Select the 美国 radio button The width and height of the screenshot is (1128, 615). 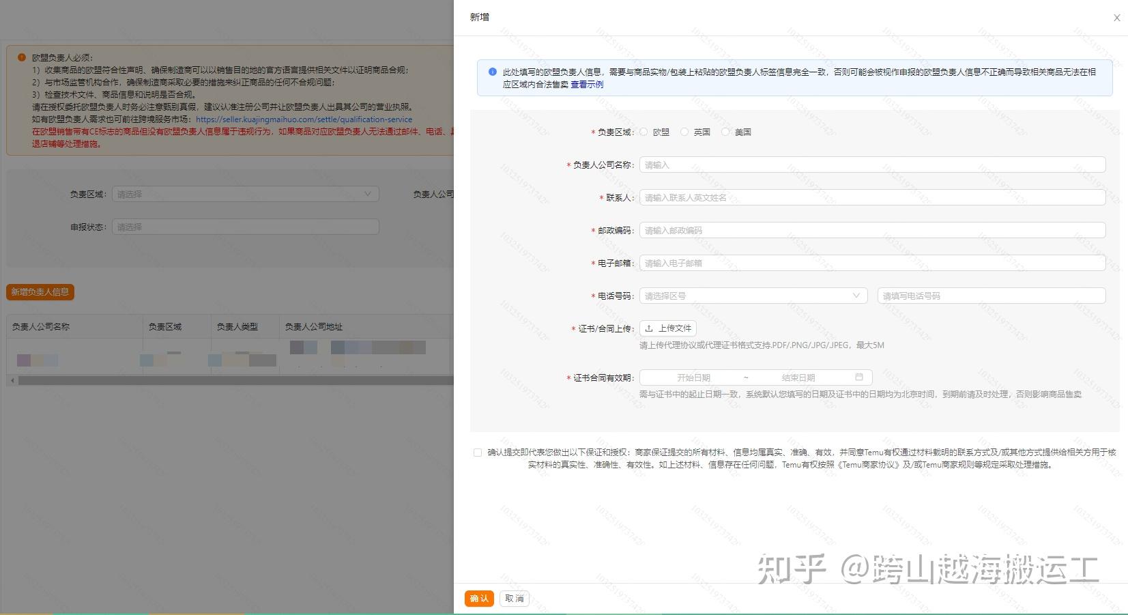[725, 132]
